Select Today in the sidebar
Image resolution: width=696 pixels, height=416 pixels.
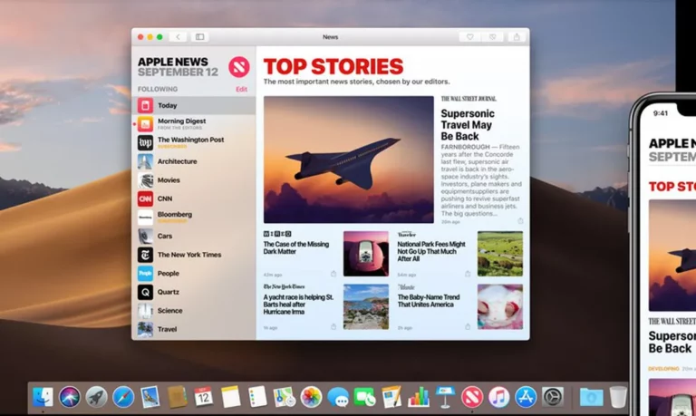194,106
